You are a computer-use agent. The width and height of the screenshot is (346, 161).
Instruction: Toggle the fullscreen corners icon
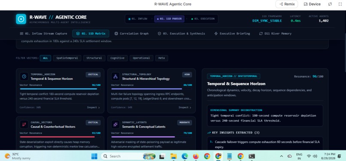pyautogui.click(x=340, y=4)
